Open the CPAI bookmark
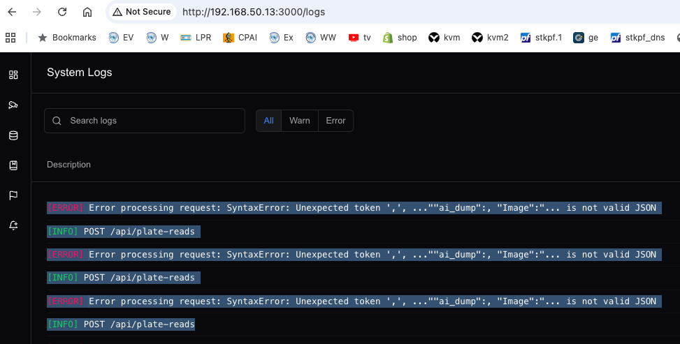 pos(240,38)
